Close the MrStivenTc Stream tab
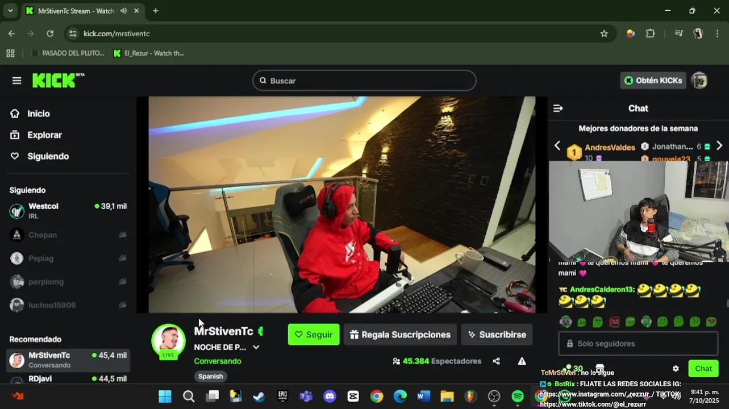This screenshot has width=729, height=409. click(x=136, y=11)
